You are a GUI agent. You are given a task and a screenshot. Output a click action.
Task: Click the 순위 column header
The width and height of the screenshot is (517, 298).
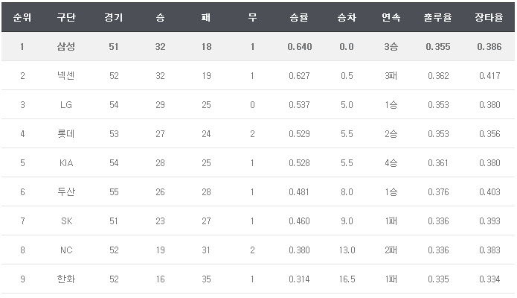pos(22,17)
